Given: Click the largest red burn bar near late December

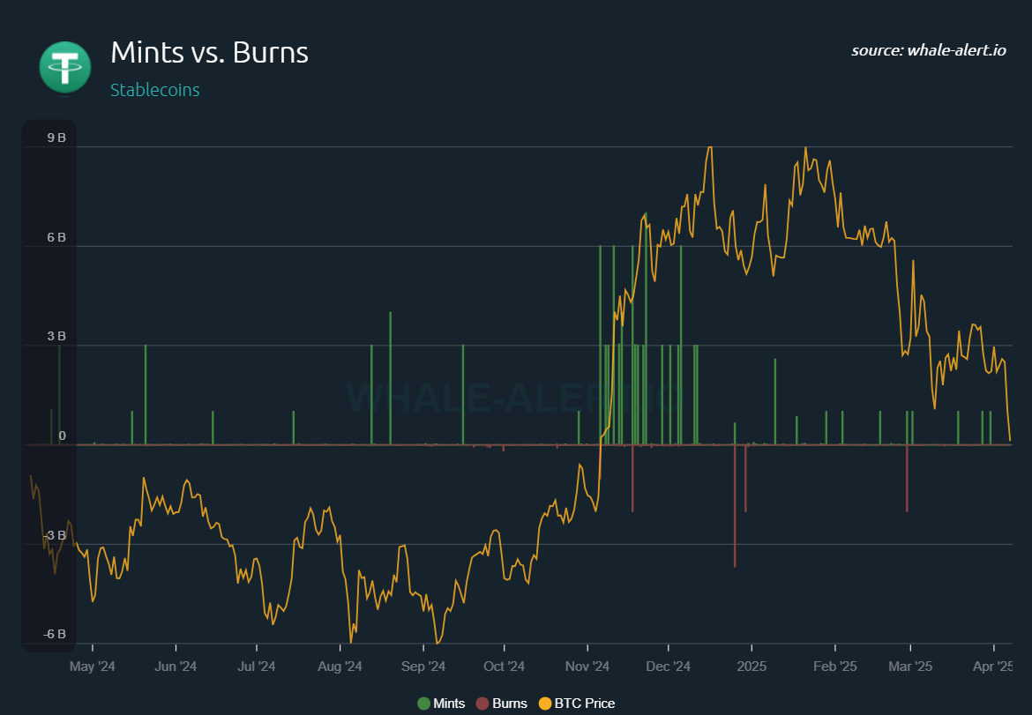Looking at the screenshot, I should (735, 511).
